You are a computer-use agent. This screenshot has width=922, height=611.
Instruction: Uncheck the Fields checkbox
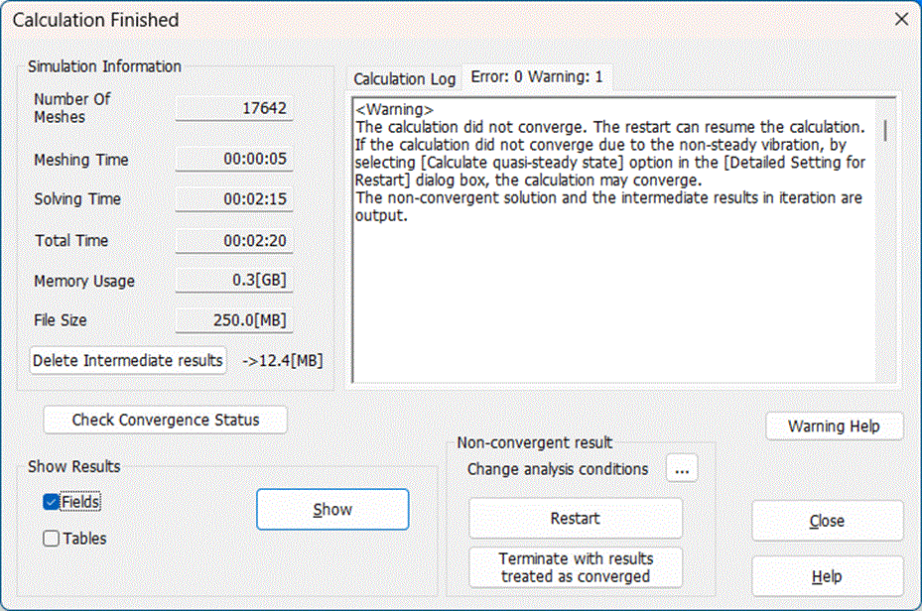[x=52, y=503]
